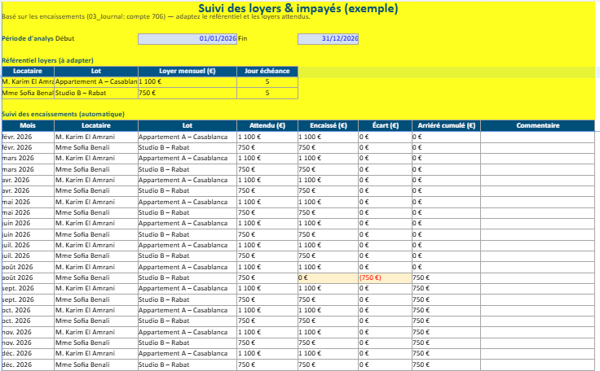This screenshot has width=600, height=371.
Task: Click the red (750 €) écart cell
Action: [x=385, y=277]
